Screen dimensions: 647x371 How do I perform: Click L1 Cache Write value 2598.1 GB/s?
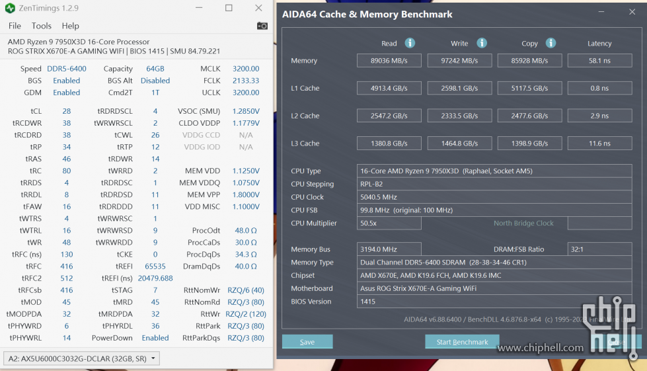[460, 89]
